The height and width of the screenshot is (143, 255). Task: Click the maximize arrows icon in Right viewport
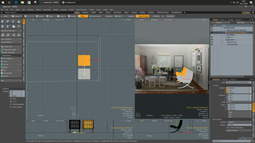pos(127,121)
